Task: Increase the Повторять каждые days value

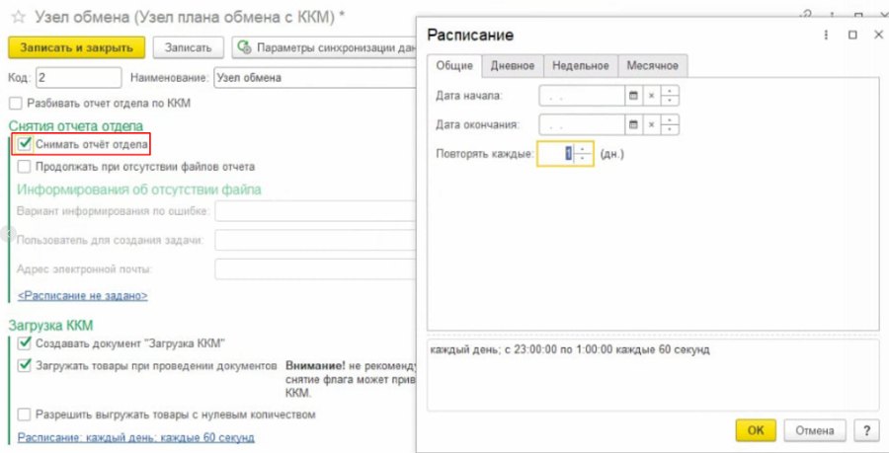Action: (583, 149)
